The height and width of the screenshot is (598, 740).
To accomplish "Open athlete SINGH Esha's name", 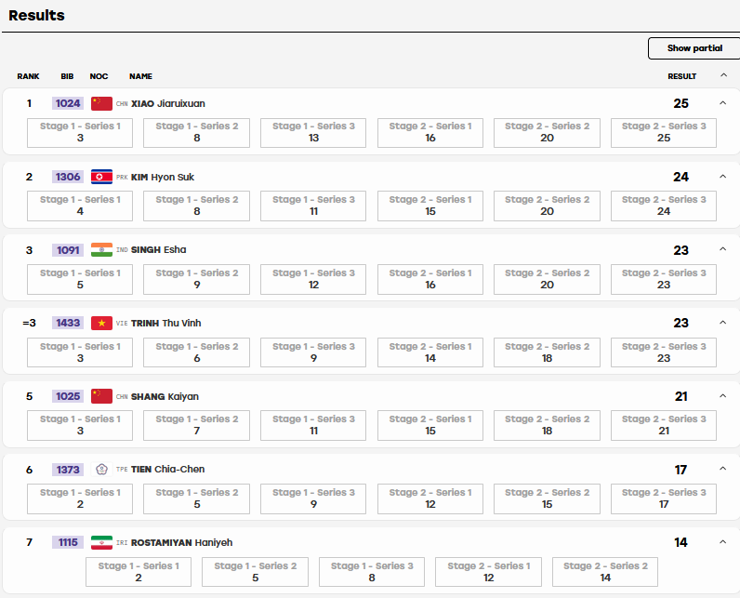I will [x=159, y=249].
